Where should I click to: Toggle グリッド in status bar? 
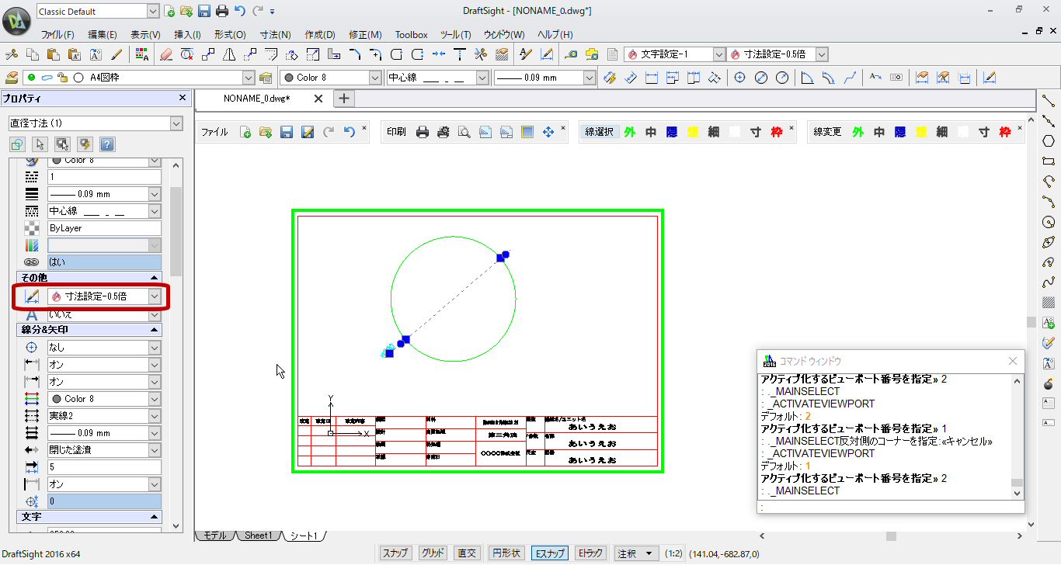(432, 553)
